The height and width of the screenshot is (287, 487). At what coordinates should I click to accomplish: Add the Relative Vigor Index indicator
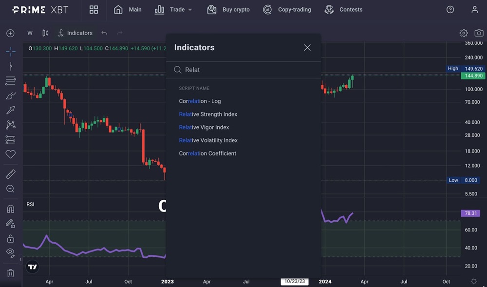click(x=204, y=127)
